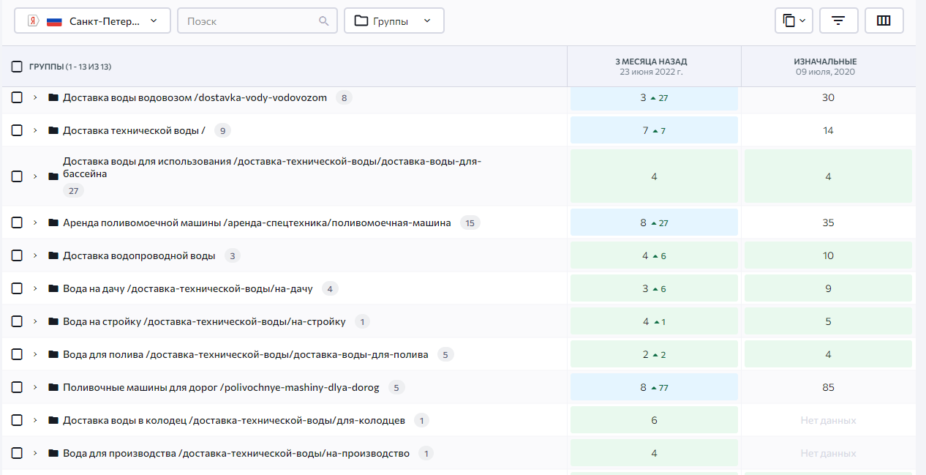Expand the Вода на стройку group
Image resolution: width=926 pixels, height=475 pixels.
pyautogui.click(x=35, y=321)
